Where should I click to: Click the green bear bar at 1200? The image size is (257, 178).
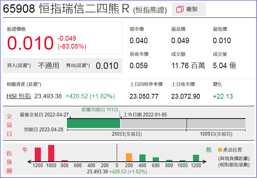(x=196, y=158)
